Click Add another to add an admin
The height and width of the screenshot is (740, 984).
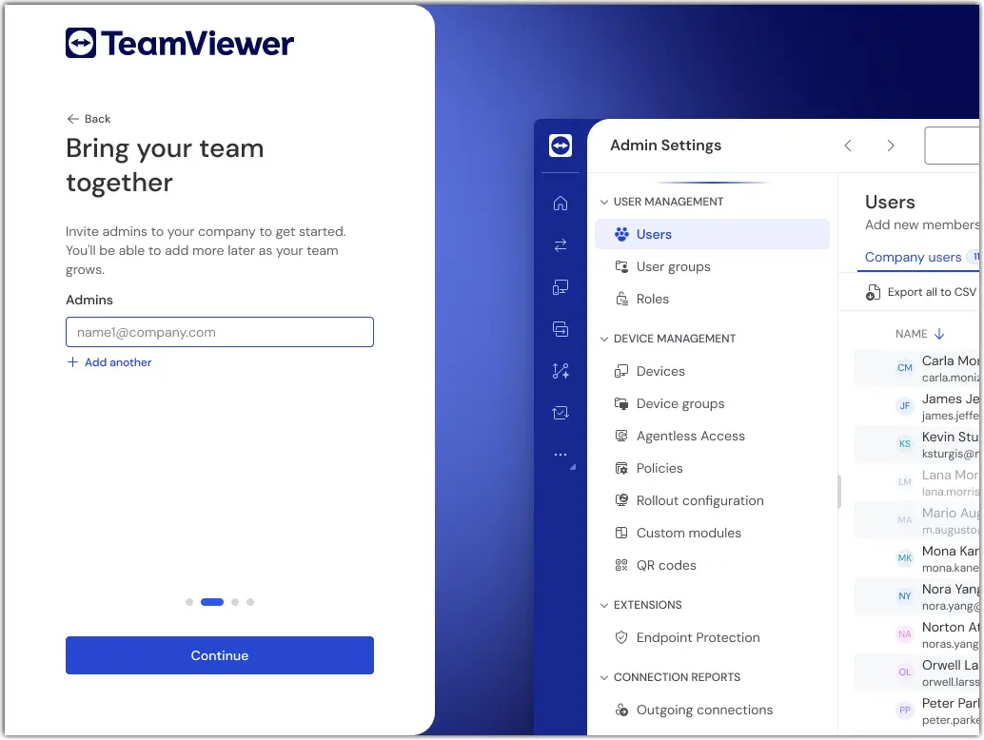pyautogui.click(x=109, y=361)
